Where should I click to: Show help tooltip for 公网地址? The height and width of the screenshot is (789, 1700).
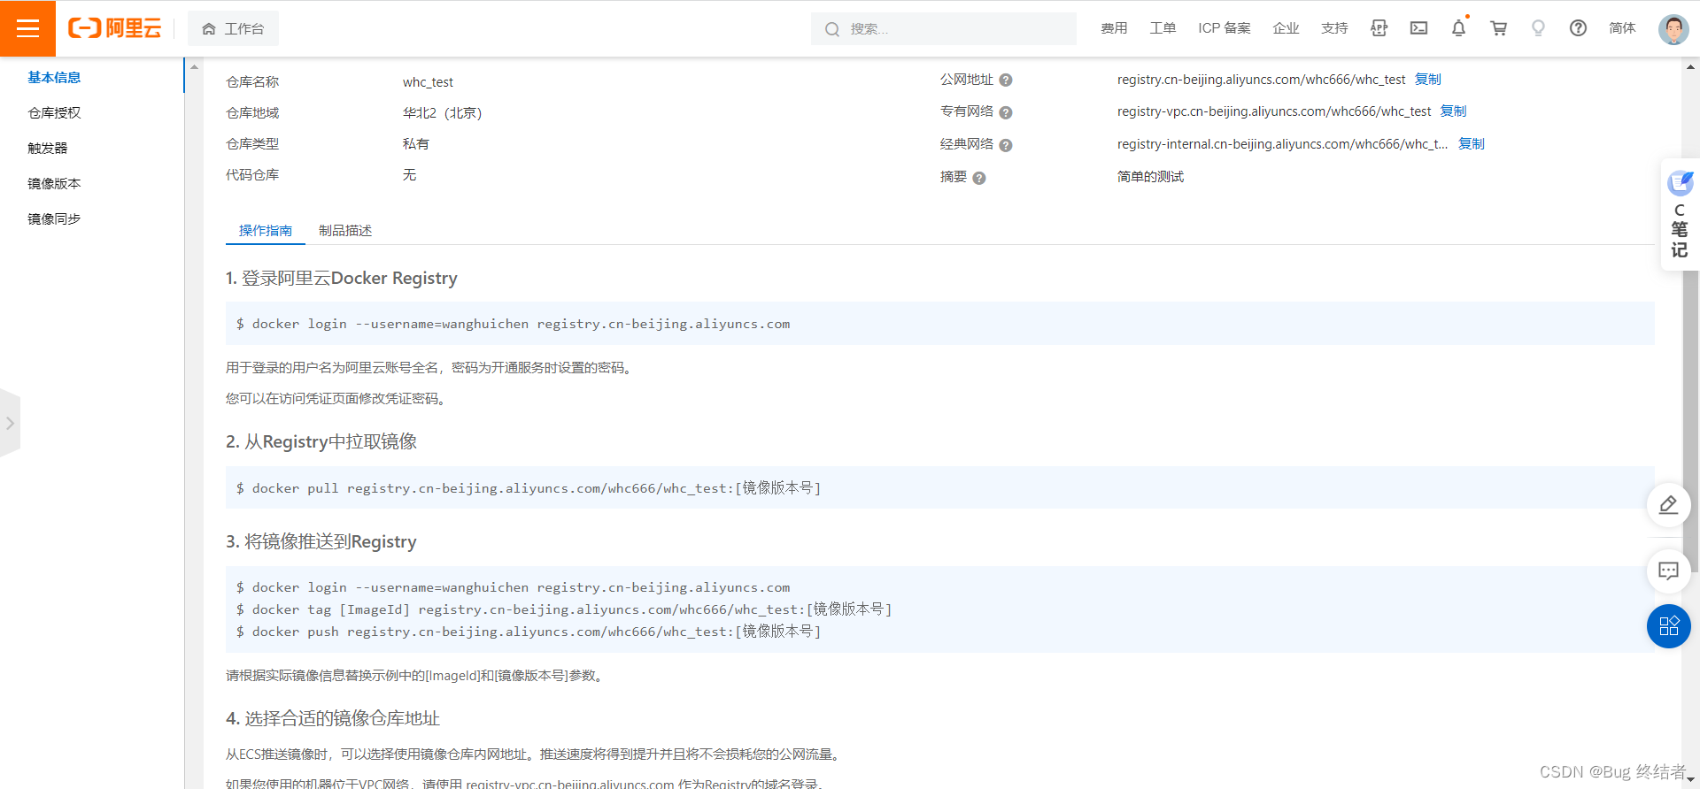(x=1006, y=80)
